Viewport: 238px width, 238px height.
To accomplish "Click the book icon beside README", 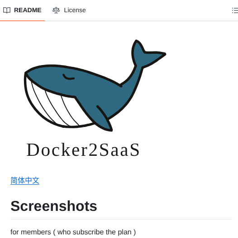I will click(x=7, y=10).
